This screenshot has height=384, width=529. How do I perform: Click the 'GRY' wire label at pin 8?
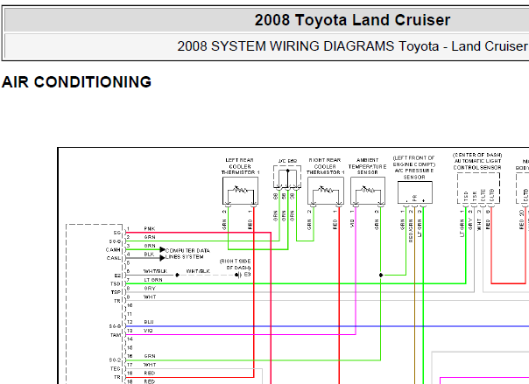(x=150, y=289)
